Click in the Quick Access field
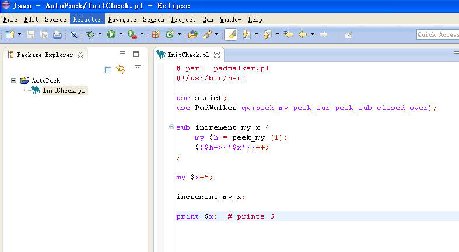The image size is (459, 252). (x=437, y=34)
